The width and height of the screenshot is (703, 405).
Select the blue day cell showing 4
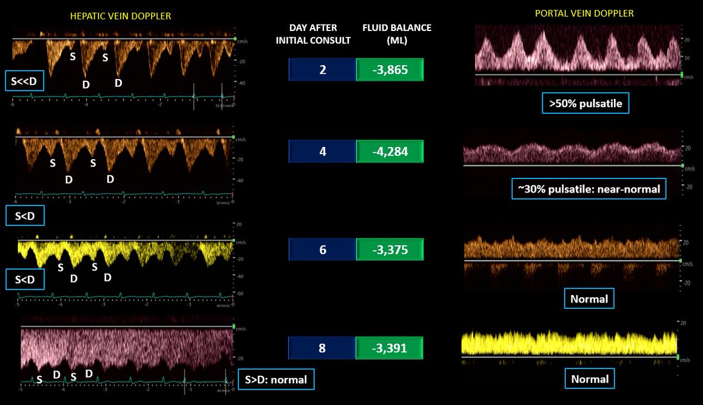click(322, 152)
